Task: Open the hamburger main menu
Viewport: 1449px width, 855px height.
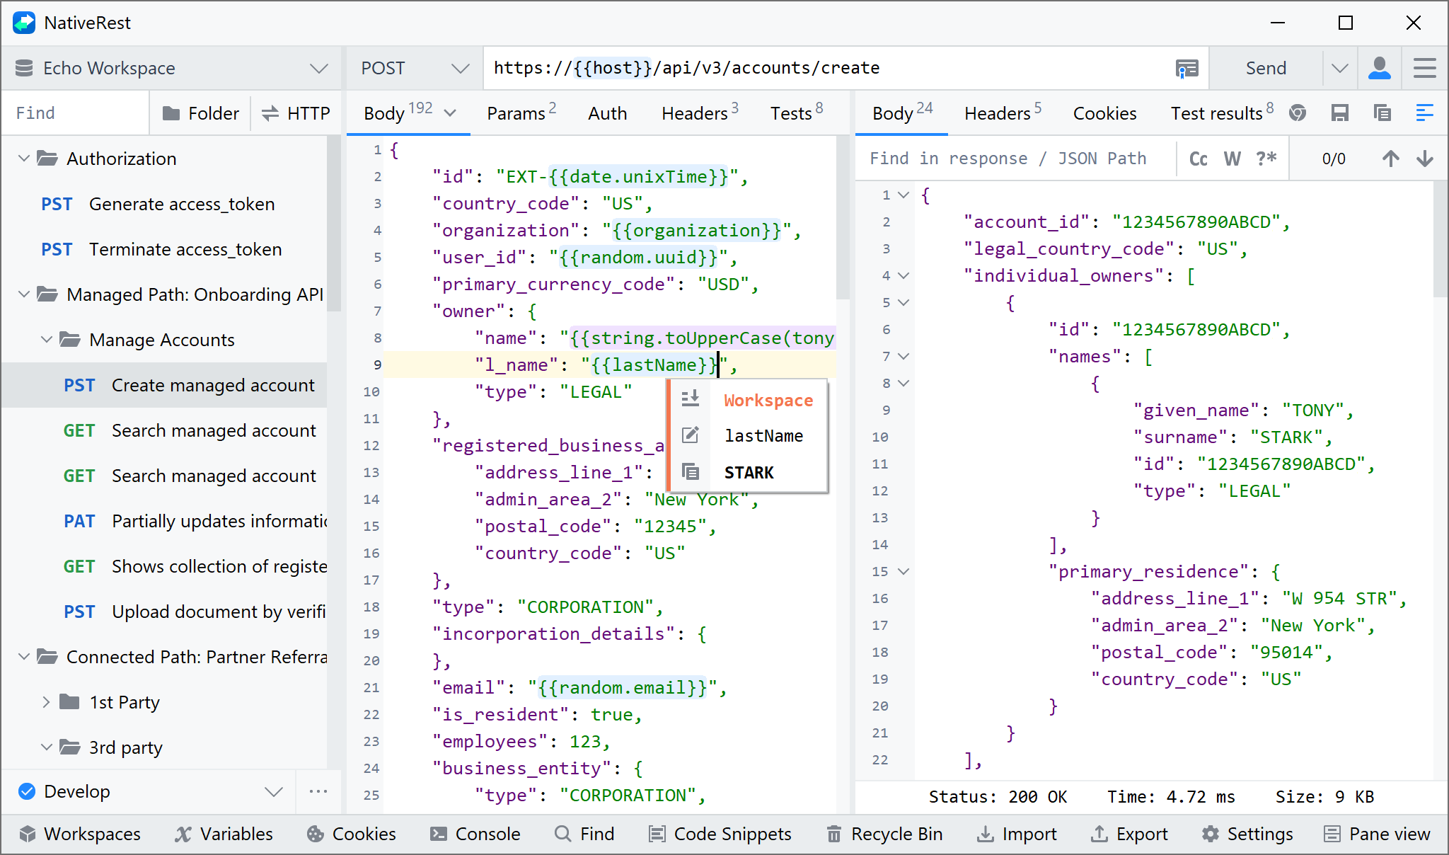Action: 1424,69
